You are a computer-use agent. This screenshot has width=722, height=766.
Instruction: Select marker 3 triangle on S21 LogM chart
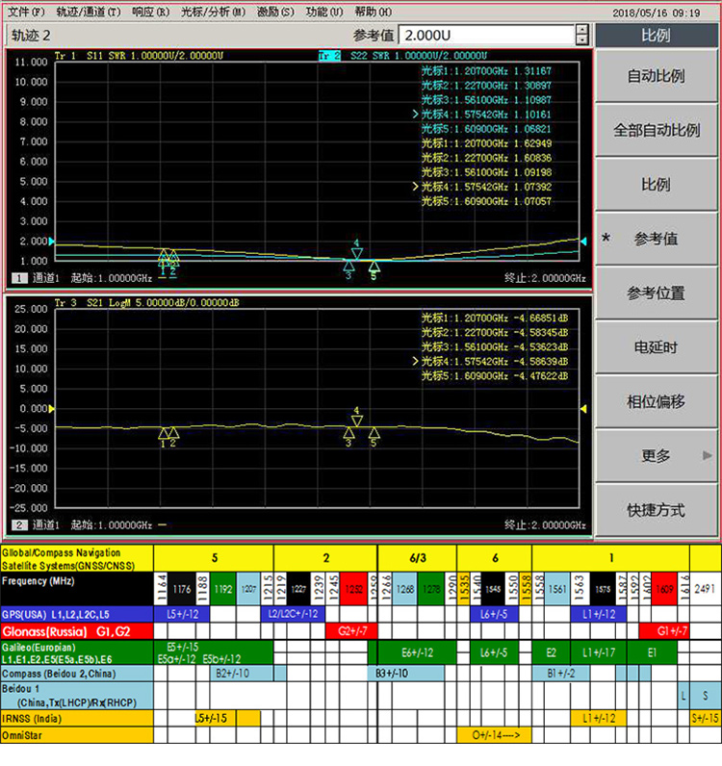click(348, 433)
